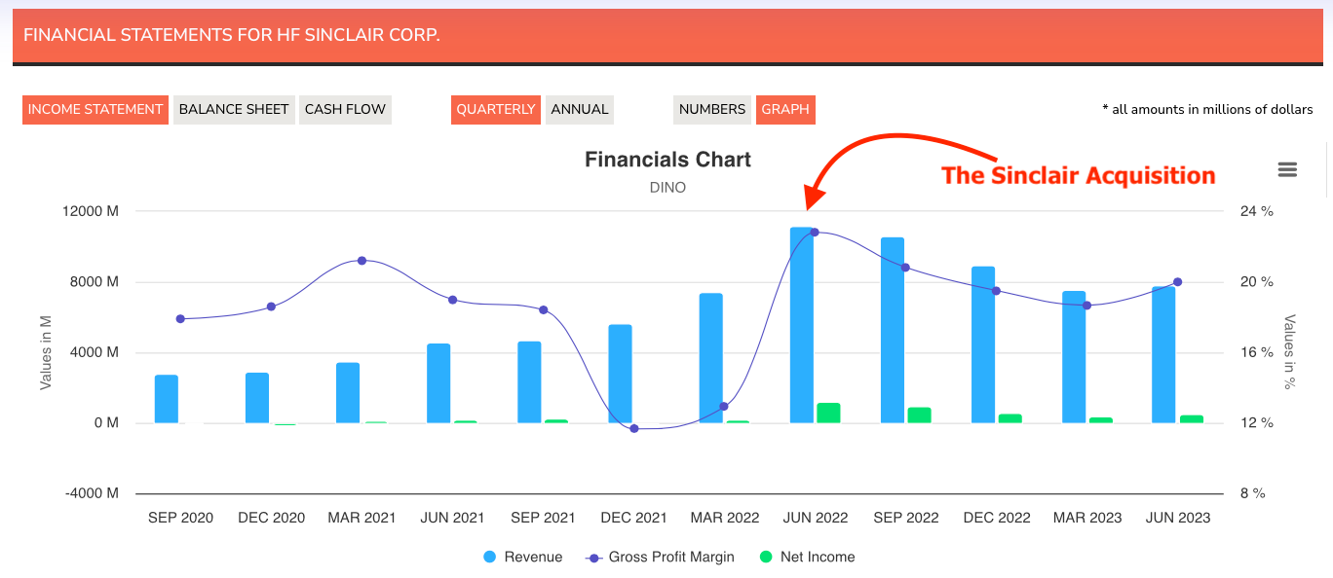Click Revenue's blue legend color swatch
The image size is (1333, 578).
[489, 556]
